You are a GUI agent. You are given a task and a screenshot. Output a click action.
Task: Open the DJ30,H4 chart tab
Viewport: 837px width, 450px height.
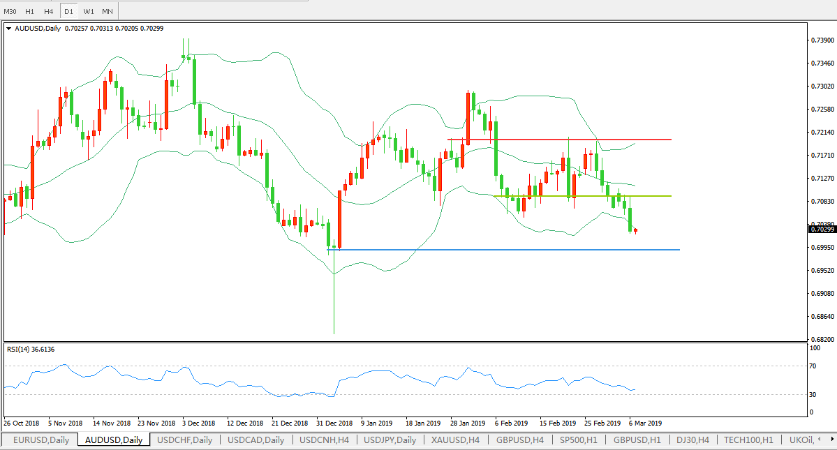pos(692,440)
